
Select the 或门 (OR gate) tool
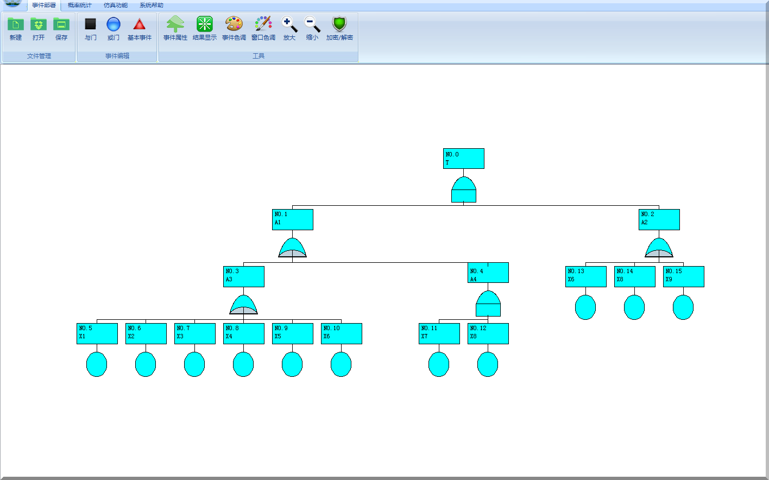click(x=114, y=25)
